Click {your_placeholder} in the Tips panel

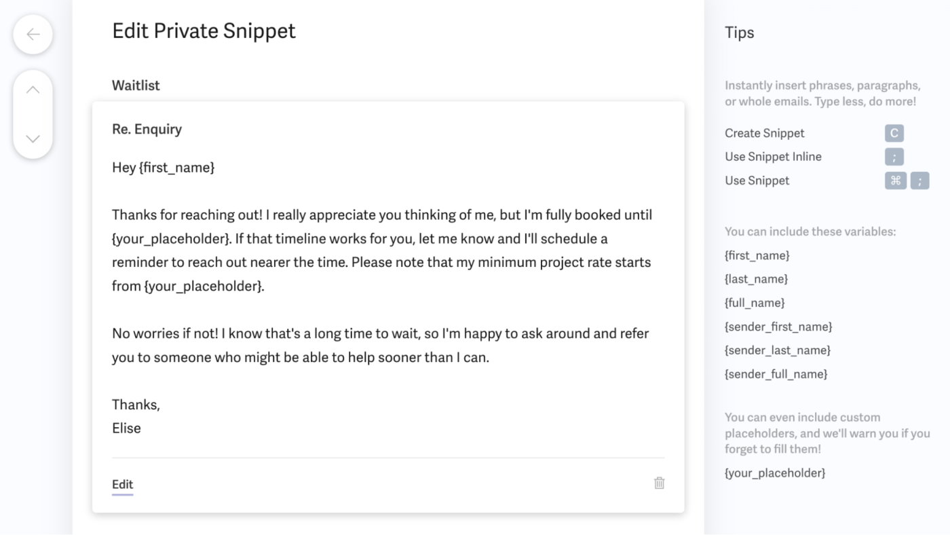775,473
